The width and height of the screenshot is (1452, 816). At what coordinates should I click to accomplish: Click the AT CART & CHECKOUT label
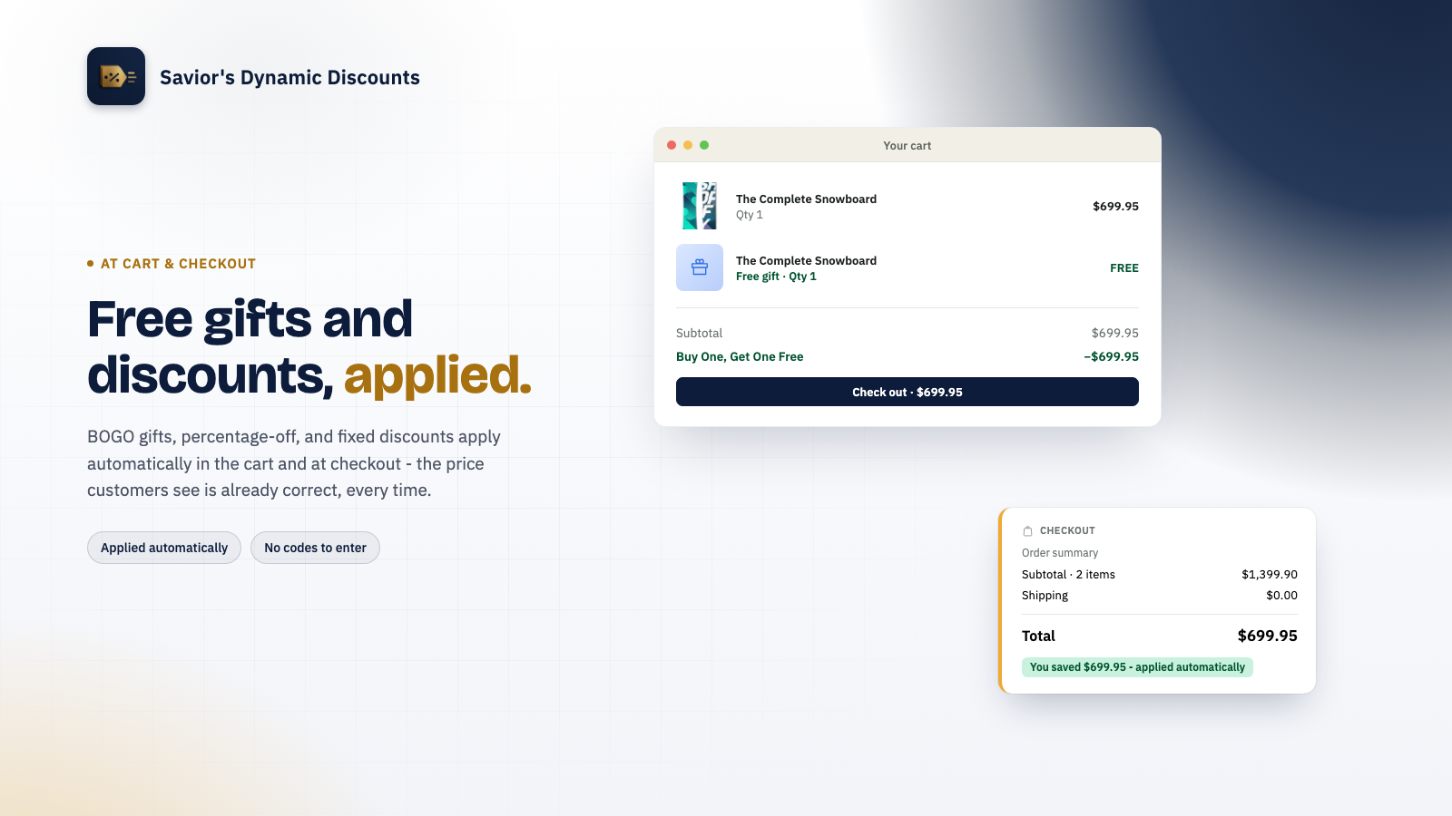click(178, 264)
